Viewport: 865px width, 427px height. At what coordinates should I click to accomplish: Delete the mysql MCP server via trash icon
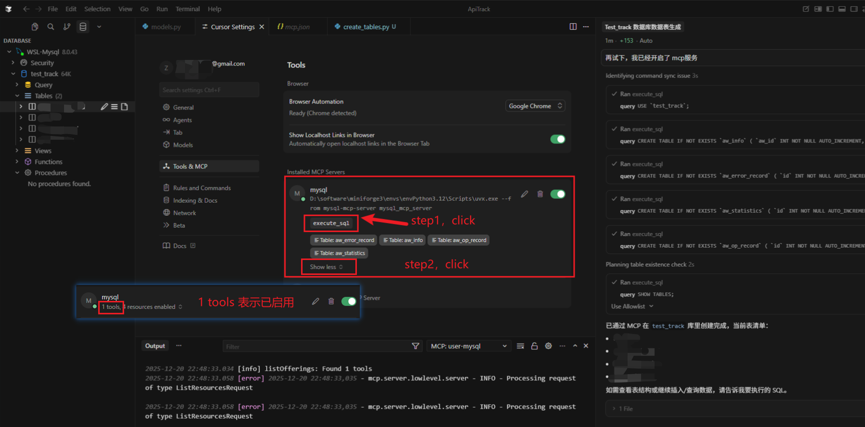coord(540,194)
